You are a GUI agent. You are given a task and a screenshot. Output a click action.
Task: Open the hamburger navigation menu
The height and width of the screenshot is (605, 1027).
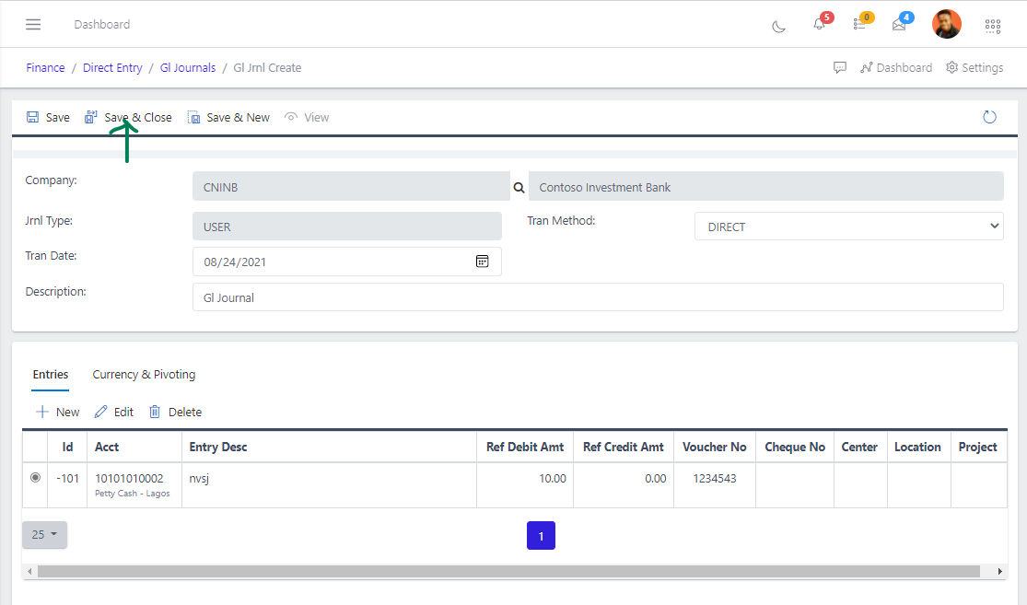click(x=33, y=24)
